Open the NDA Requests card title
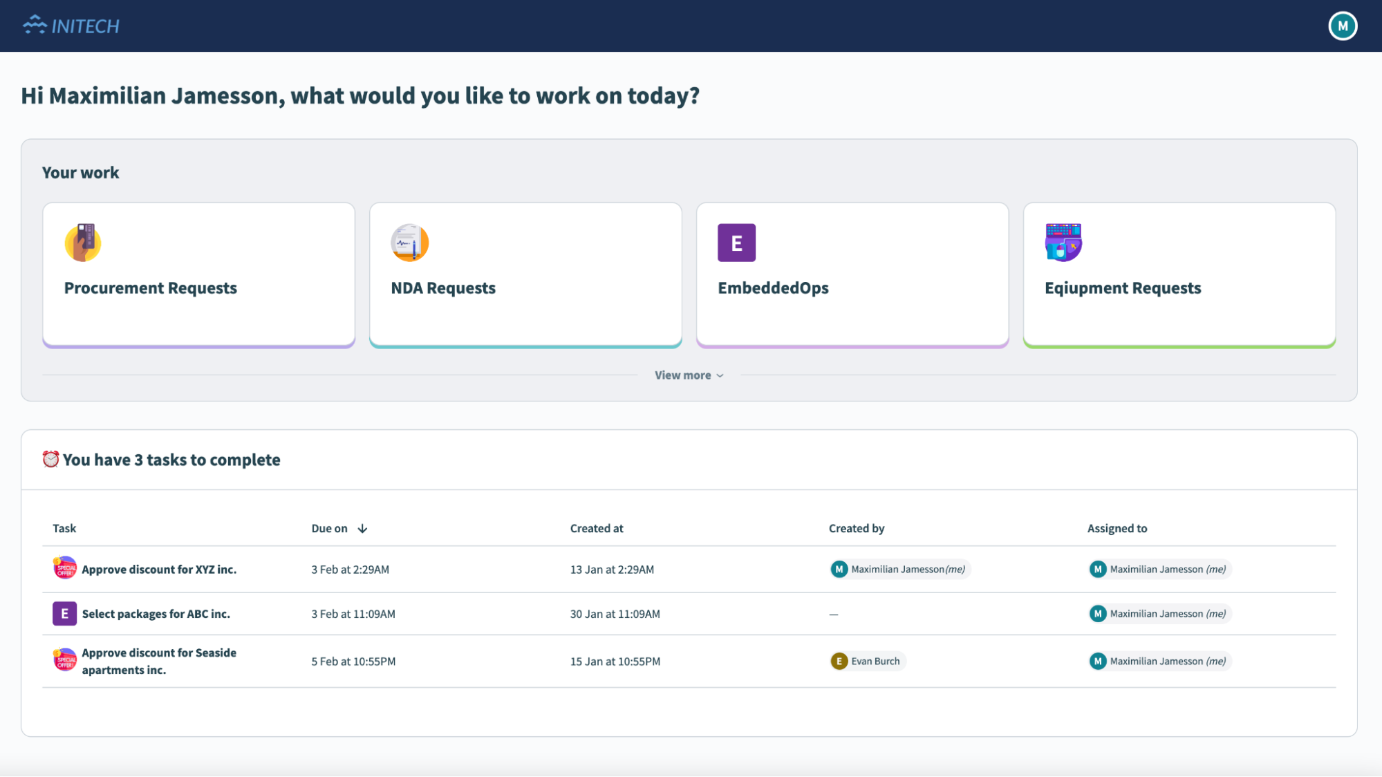 (x=443, y=288)
